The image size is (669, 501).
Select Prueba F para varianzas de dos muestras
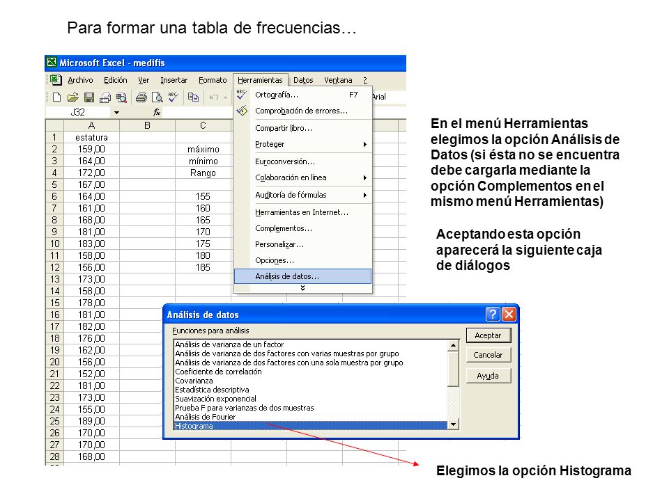(311, 408)
